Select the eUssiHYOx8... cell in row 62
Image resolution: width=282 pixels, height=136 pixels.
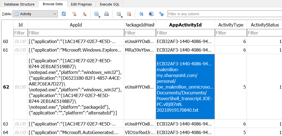tap(140, 87)
